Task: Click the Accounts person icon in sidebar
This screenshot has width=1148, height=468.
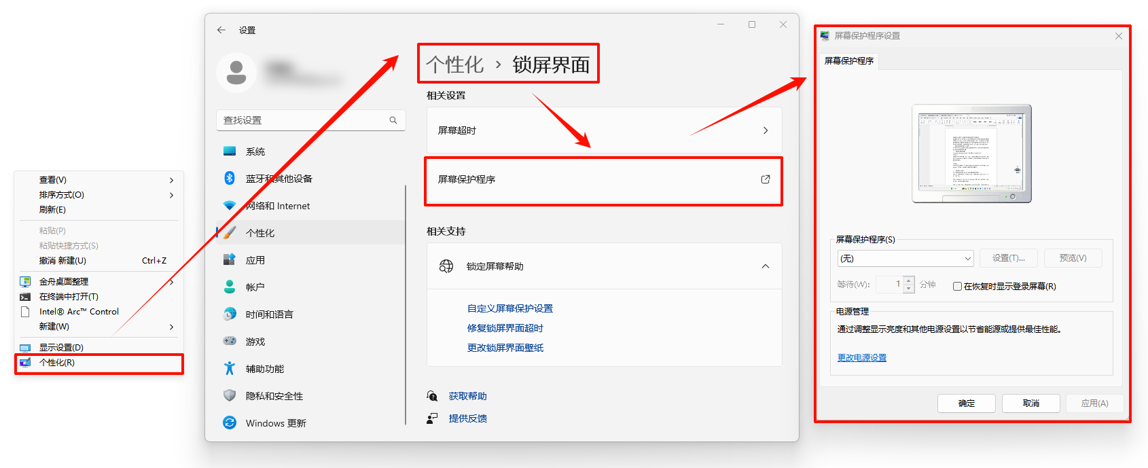Action: point(230,287)
